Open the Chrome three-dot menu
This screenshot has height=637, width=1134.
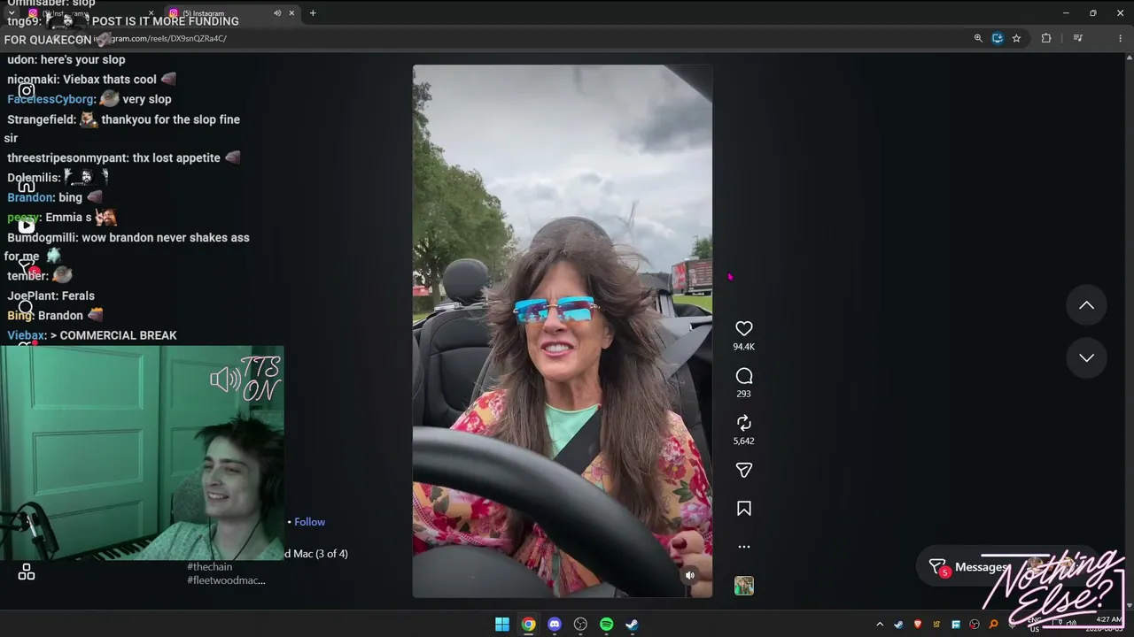click(1121, 38)
